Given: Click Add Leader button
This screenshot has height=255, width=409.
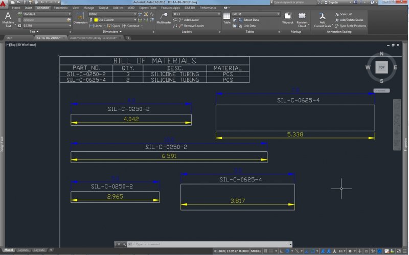Looking at the screenshot, I should tap(192, 20).
